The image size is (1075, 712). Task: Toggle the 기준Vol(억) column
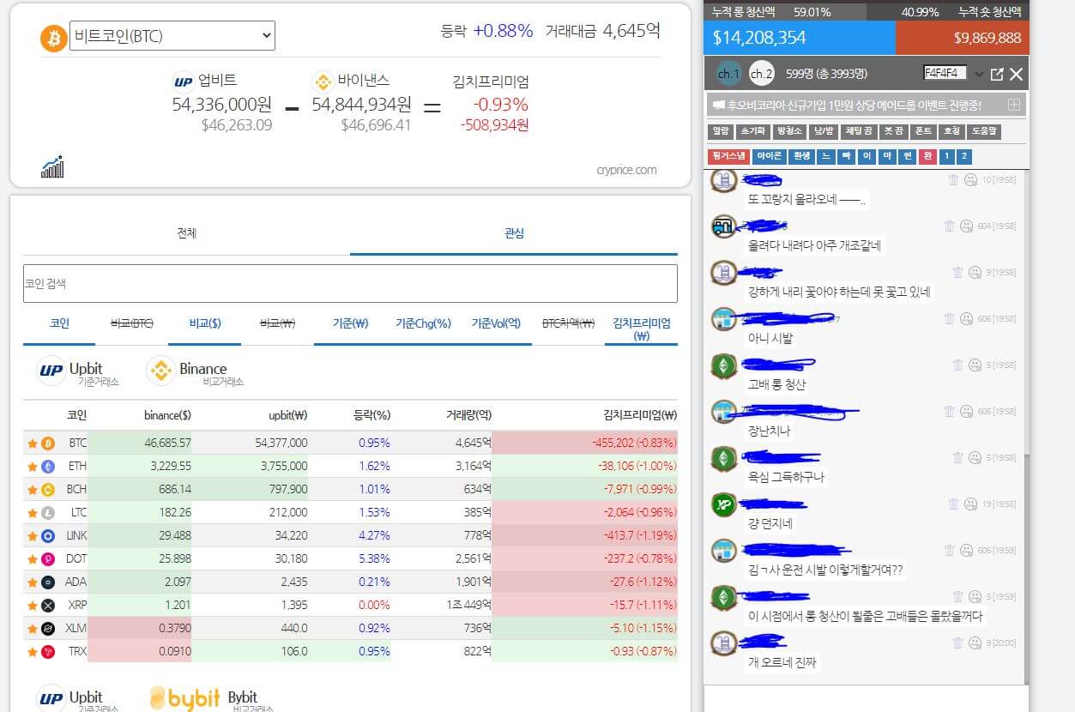point(495,324)
